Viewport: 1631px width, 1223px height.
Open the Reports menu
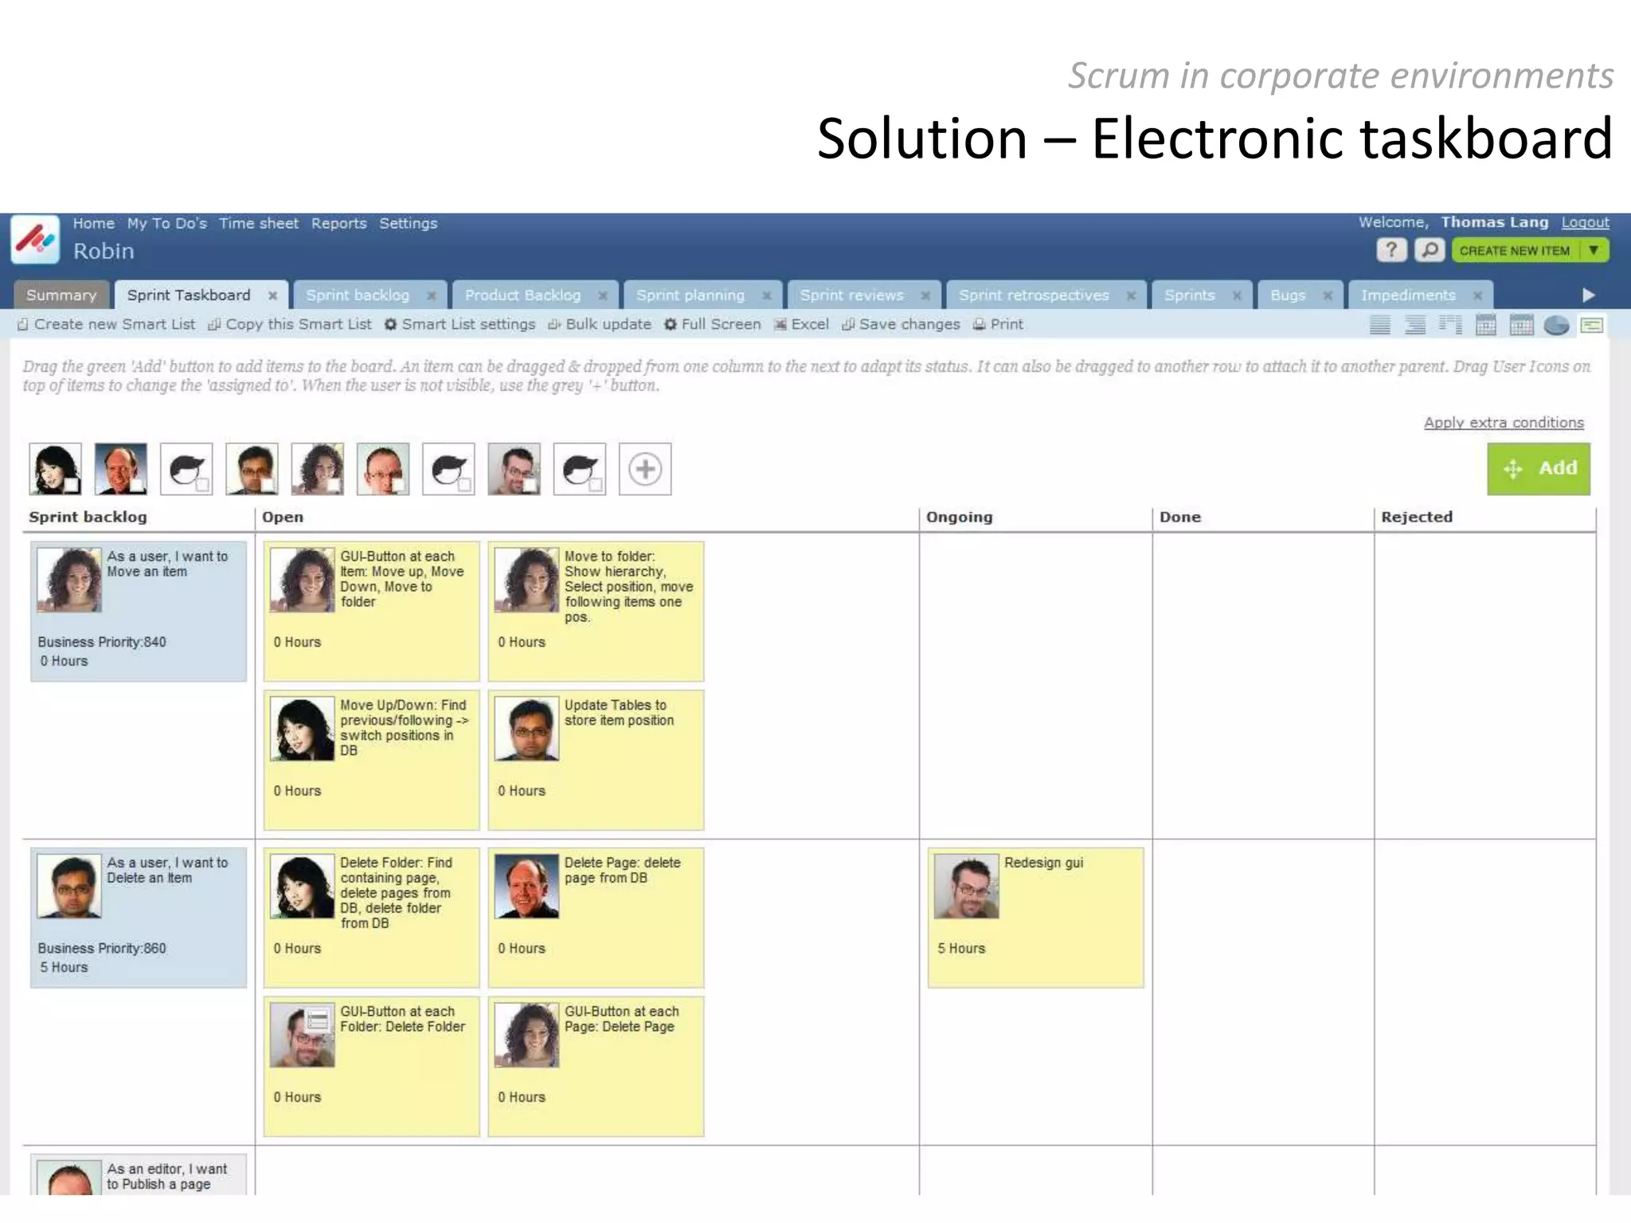338,224
